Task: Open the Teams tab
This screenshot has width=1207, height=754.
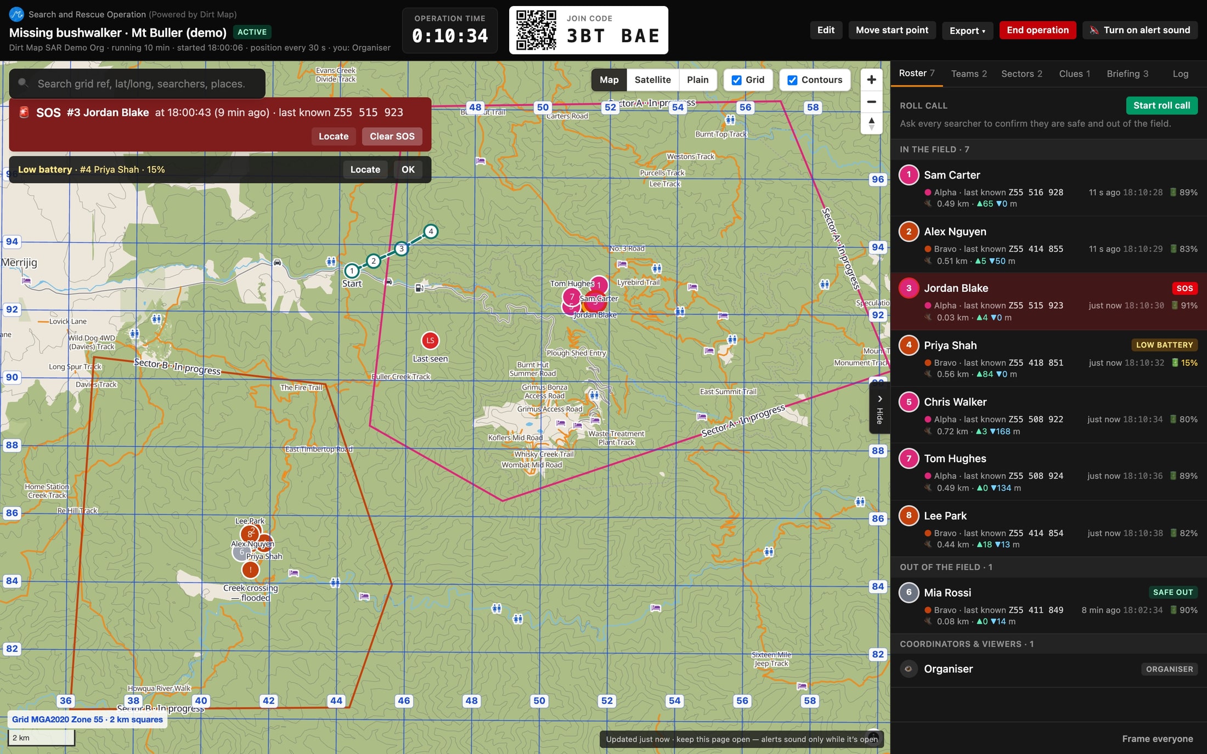Action: pyautogui.click(x=969, y=74)
